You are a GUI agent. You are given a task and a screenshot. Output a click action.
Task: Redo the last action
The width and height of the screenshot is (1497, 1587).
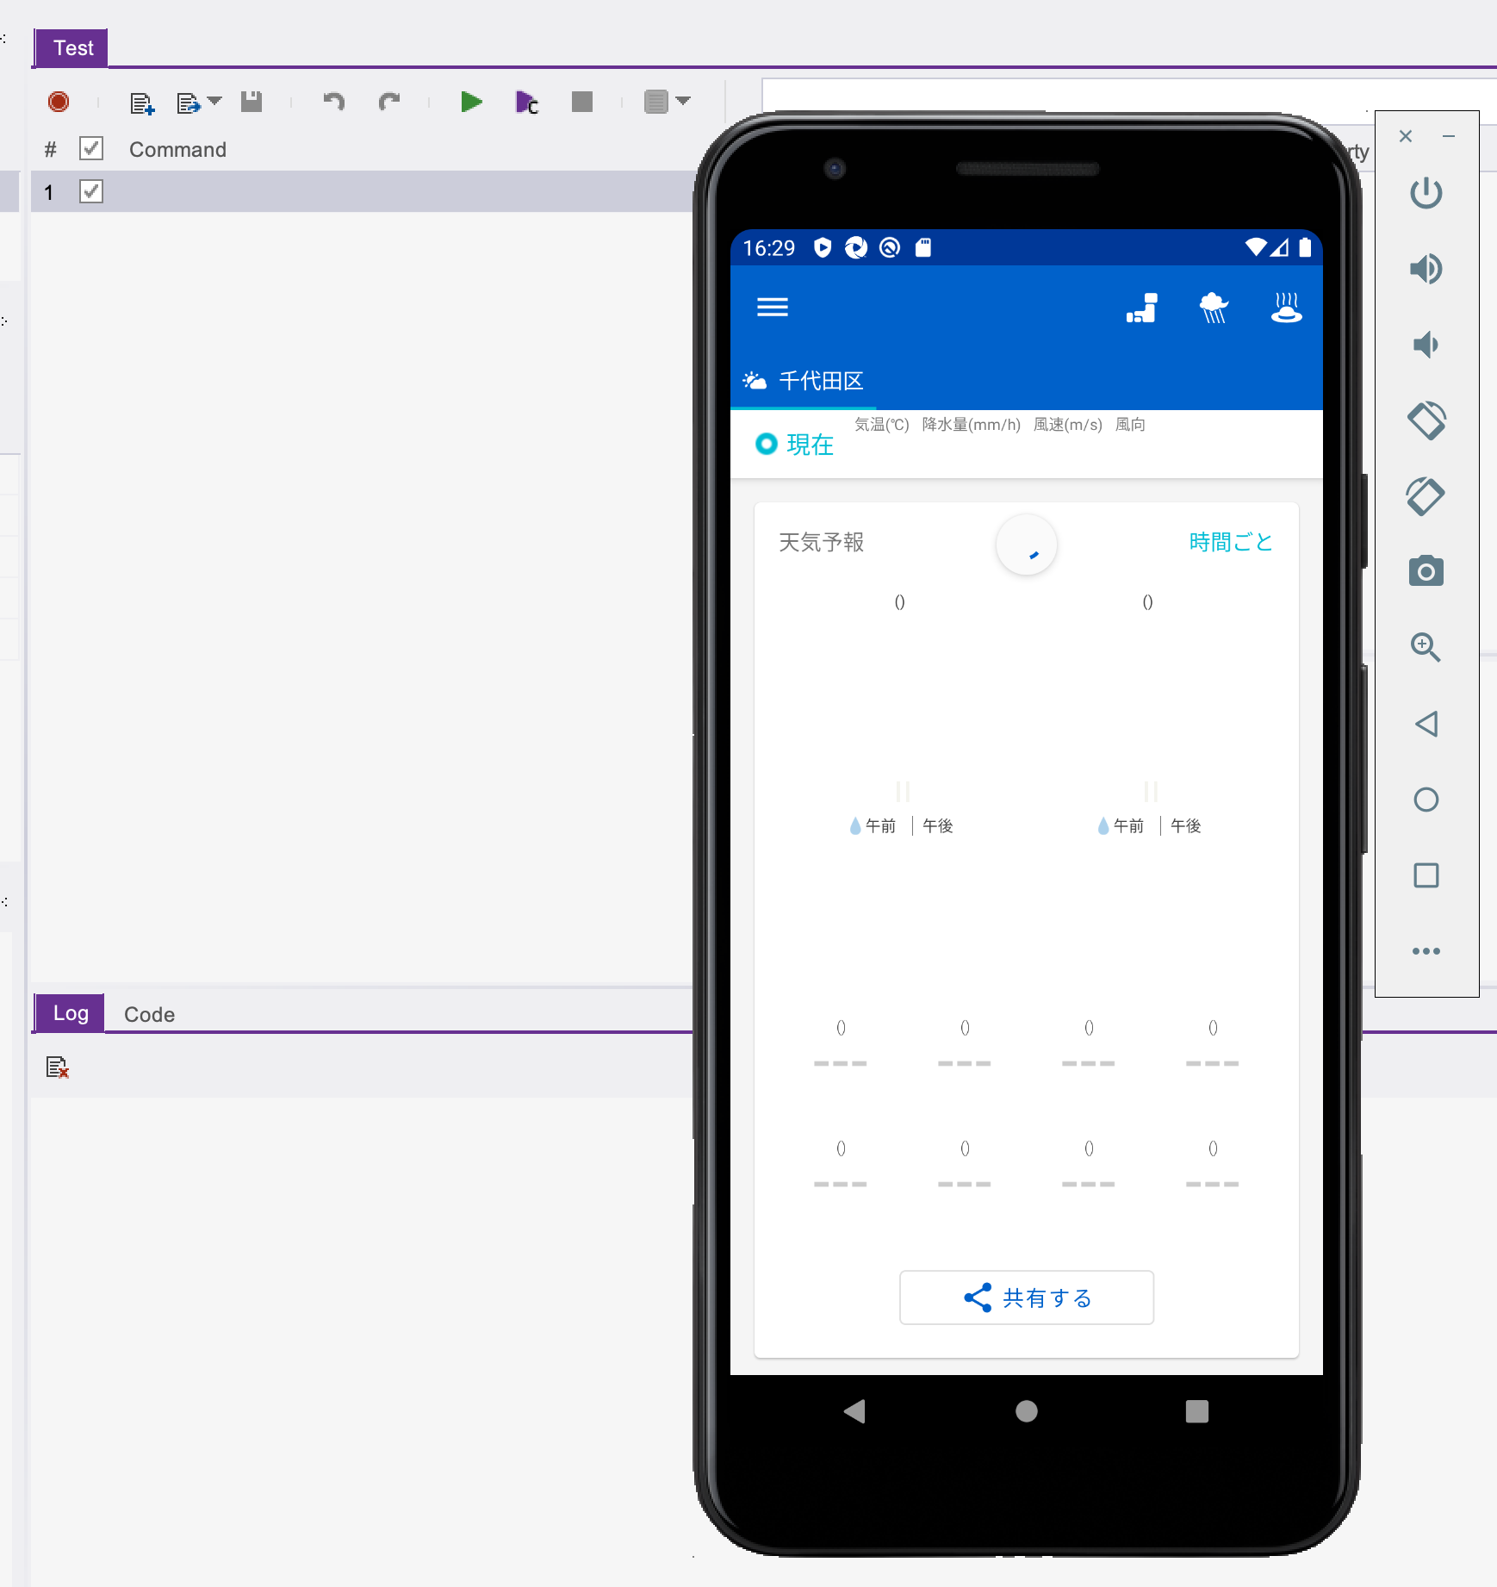point(389,102)
